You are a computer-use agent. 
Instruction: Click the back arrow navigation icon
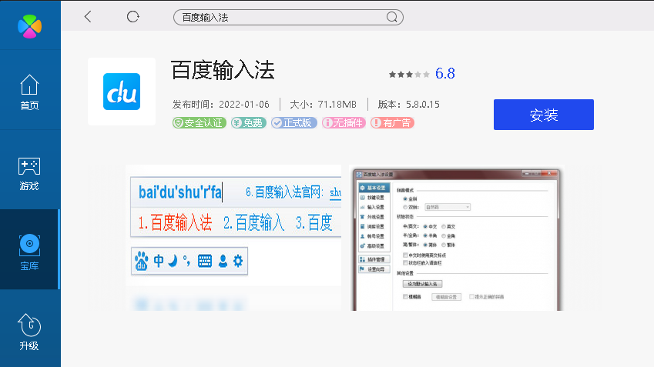pyautogui.click(x=88, y=16)
